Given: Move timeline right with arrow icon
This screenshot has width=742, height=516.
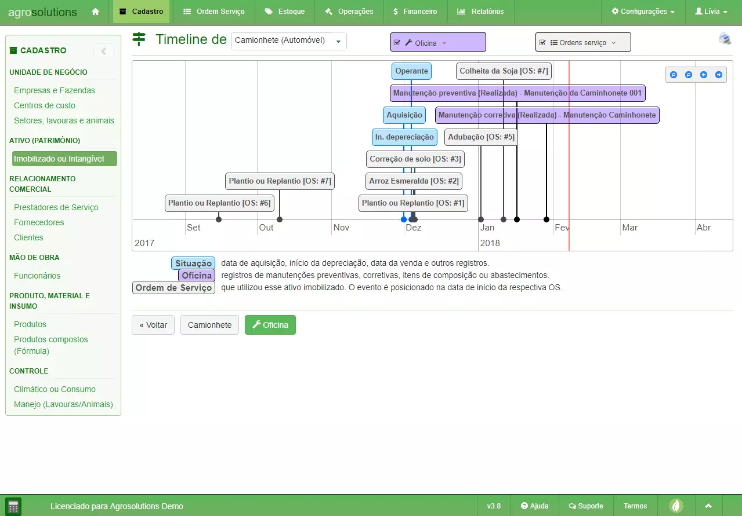Looking at the screenshot, I should 719,75.
